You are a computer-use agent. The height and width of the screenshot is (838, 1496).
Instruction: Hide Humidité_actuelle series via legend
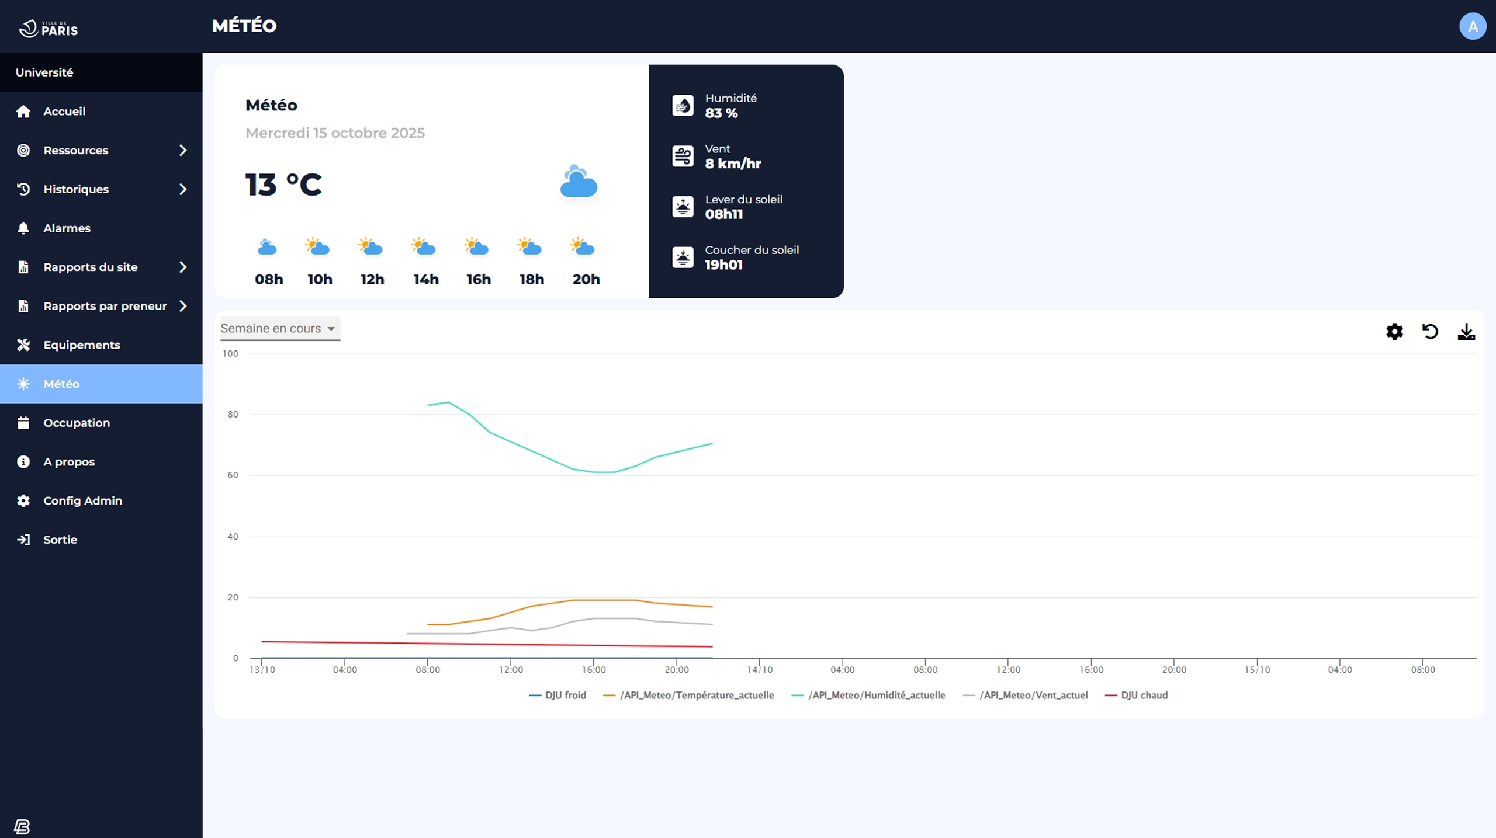876,695
